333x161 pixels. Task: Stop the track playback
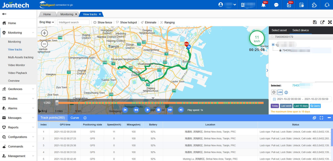(159, 110)
